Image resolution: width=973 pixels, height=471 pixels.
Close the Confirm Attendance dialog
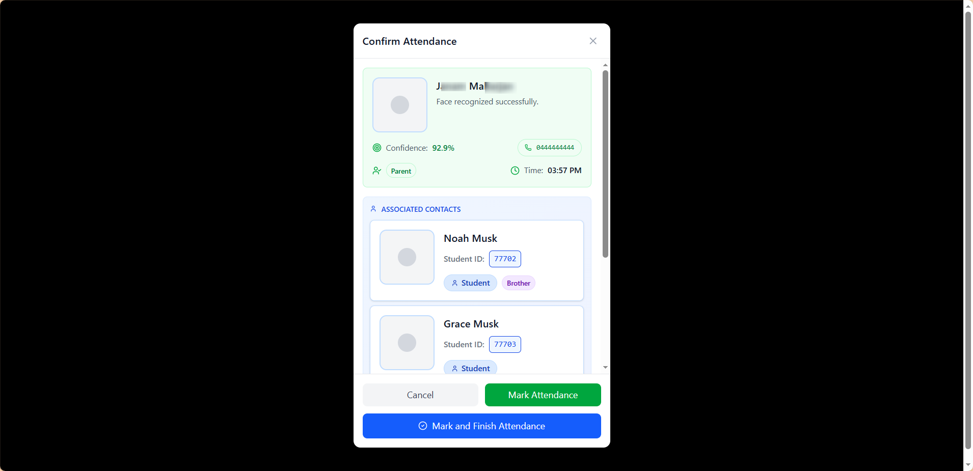tap(593, 41)
